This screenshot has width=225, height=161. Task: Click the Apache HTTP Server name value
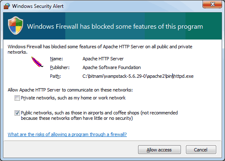pos(103,59)
